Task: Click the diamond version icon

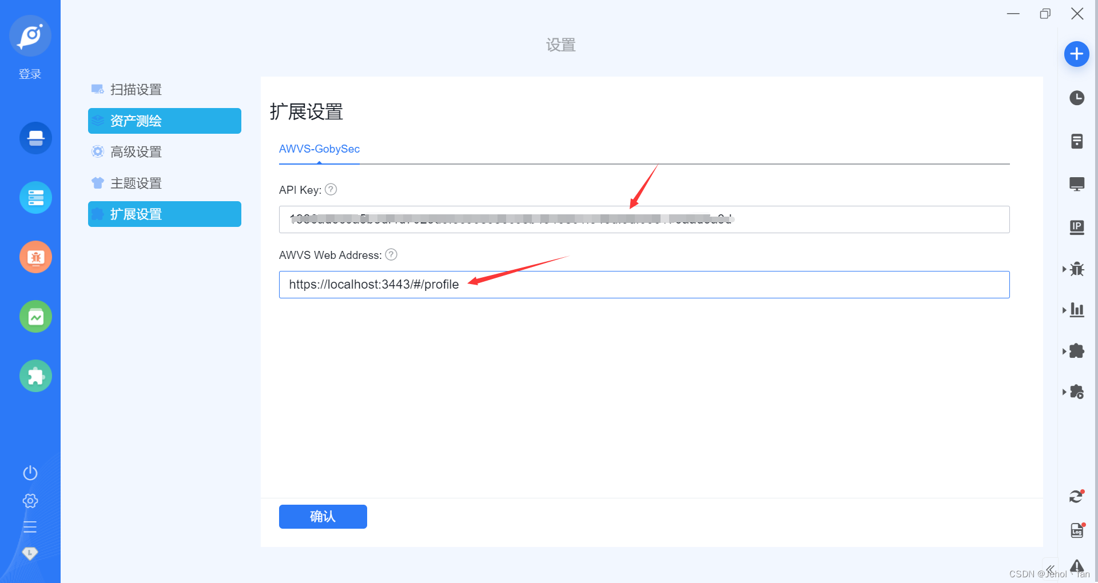Action: [x=30, y=553]
